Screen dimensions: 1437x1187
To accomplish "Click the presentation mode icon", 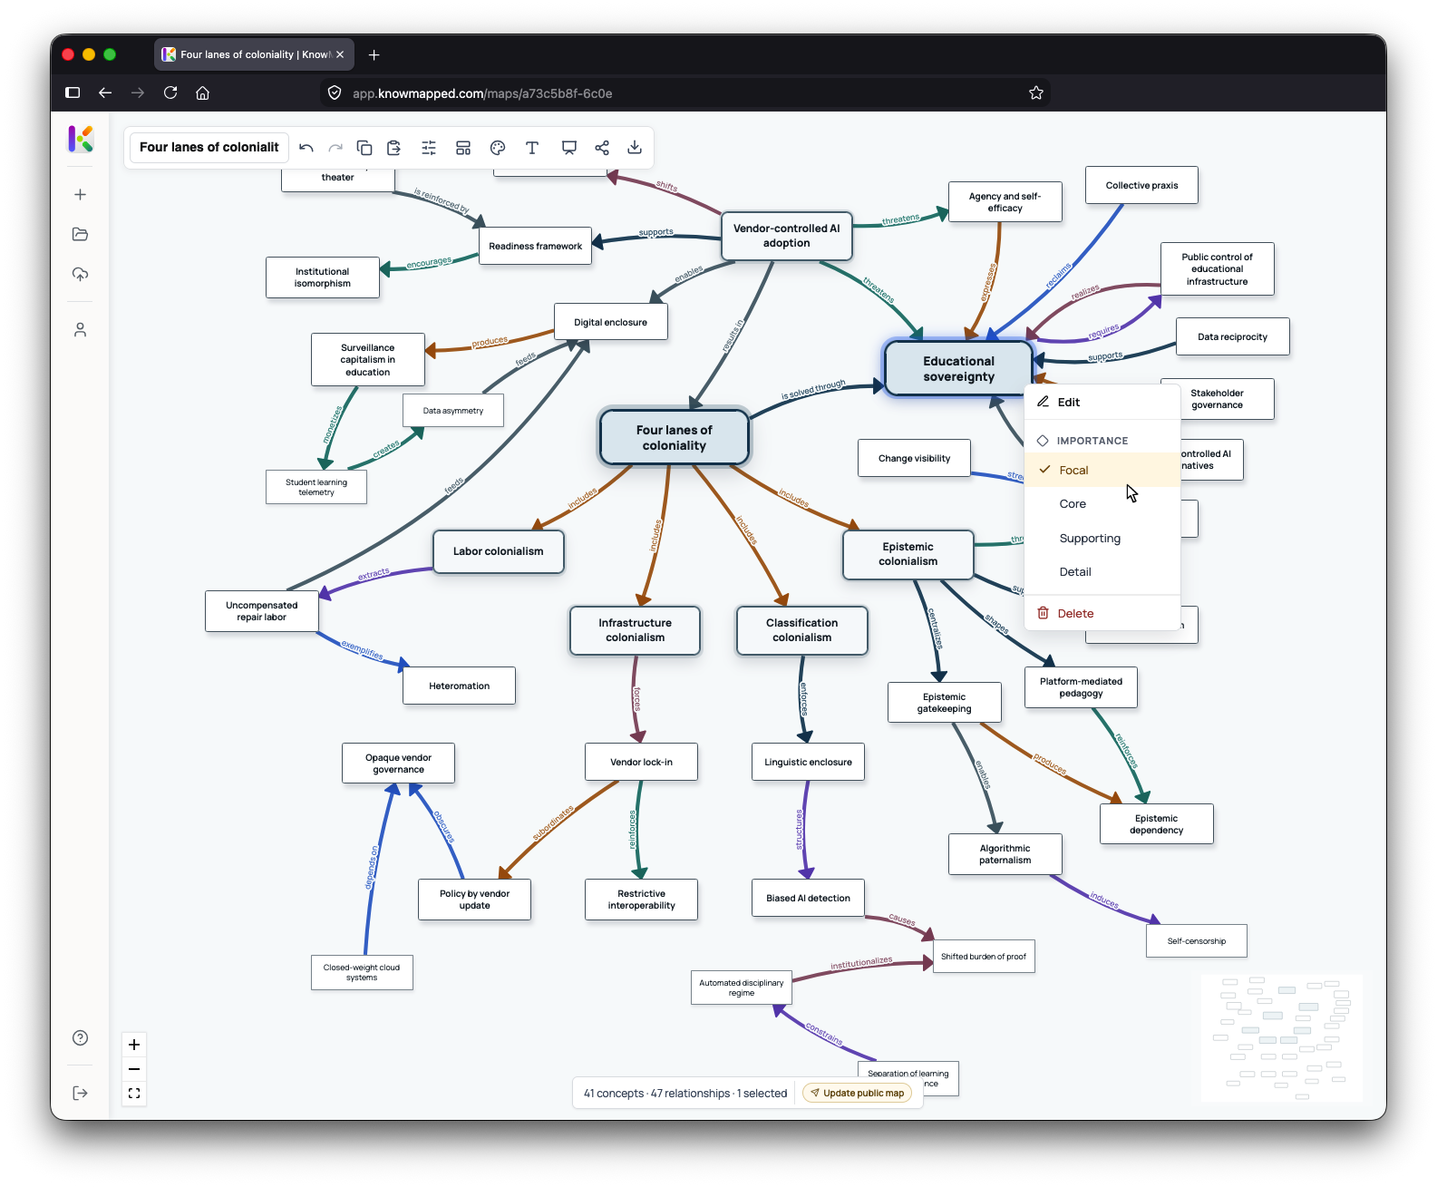I will pyautogui.click(x=569, y=148).
